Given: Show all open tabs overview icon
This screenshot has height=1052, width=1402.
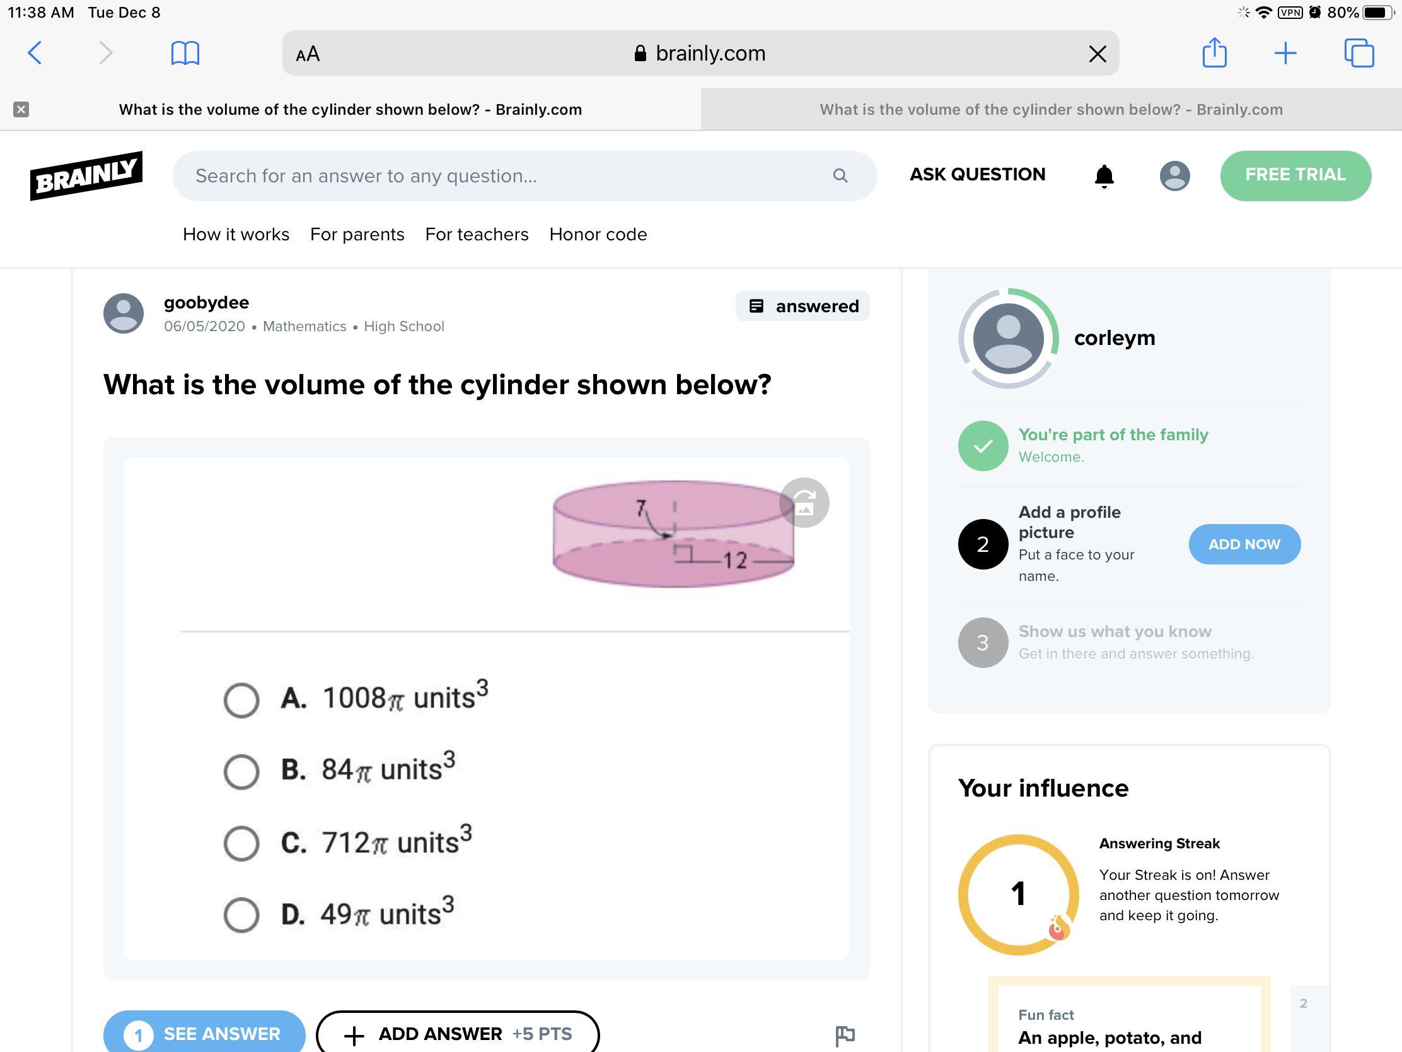Looking at the screenshot, I should pos(1359,52).
